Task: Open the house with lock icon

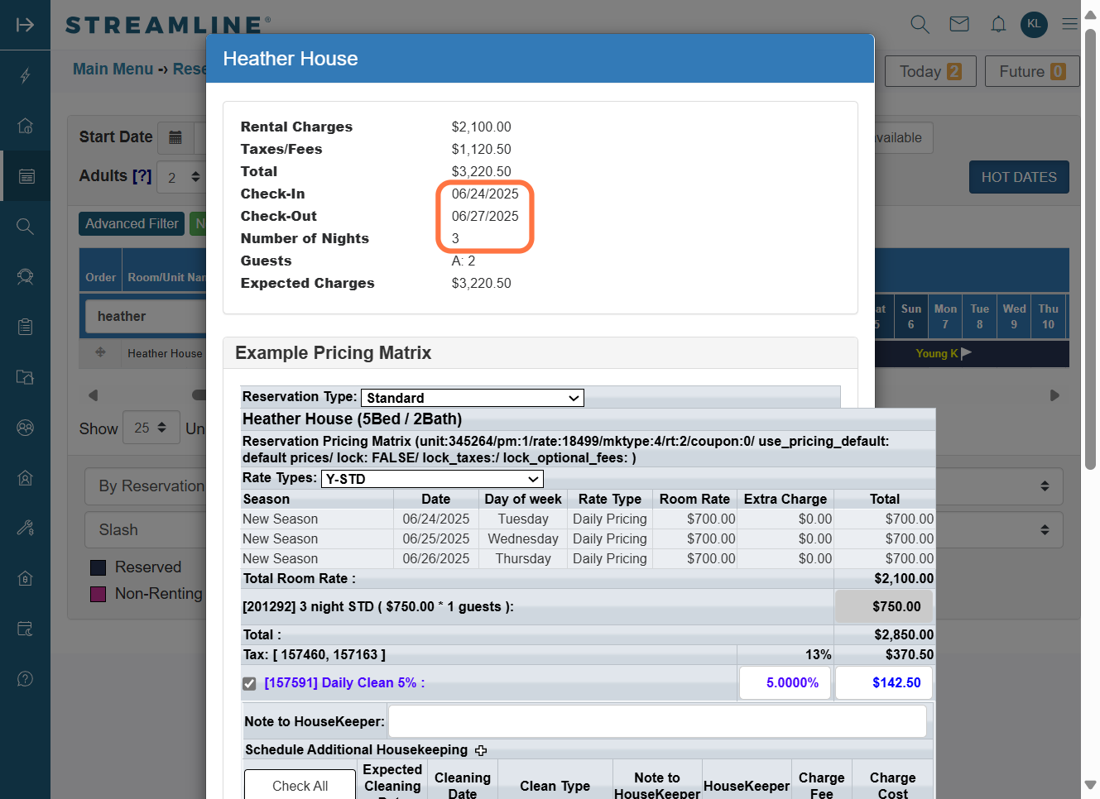Action: (x=26, y=578)
